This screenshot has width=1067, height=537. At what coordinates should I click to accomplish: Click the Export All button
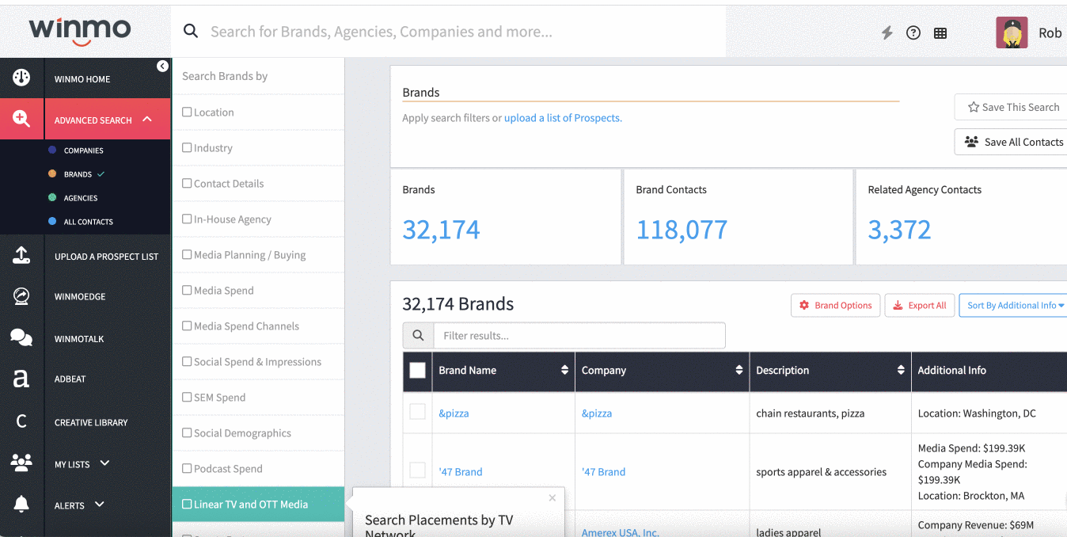point(919,305)
